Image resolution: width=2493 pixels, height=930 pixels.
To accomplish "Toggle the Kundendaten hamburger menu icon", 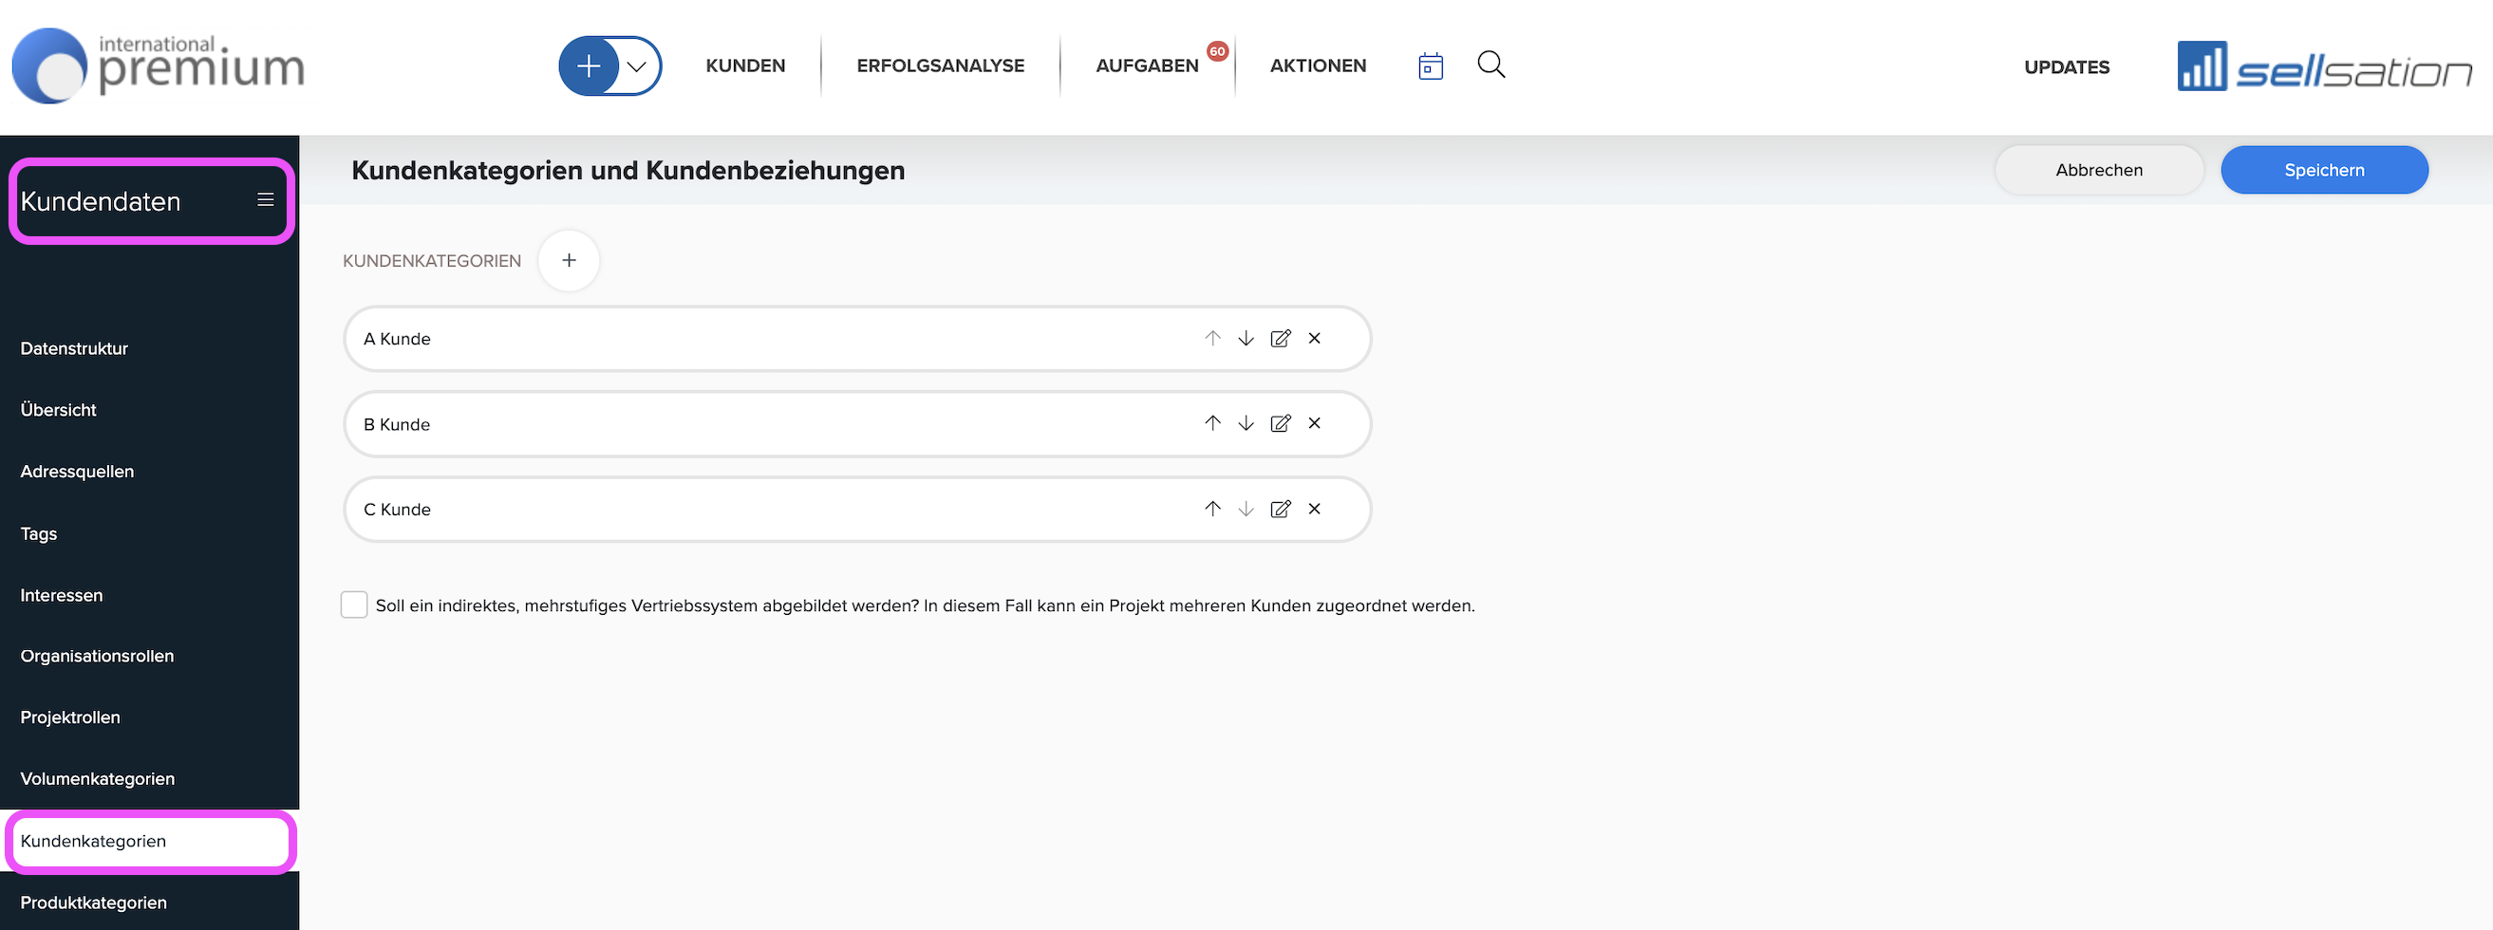I will pos(265,199).
